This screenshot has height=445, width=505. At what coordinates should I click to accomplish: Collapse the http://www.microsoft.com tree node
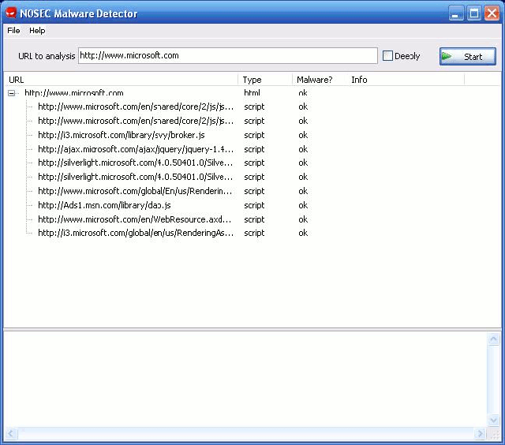tap(12, 93)
